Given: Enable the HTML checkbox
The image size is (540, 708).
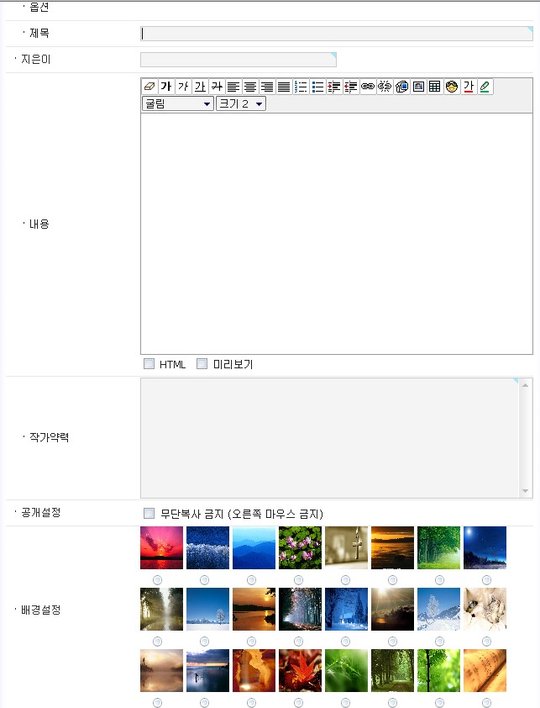Looking at the screenshot, I should click(149, 363).
